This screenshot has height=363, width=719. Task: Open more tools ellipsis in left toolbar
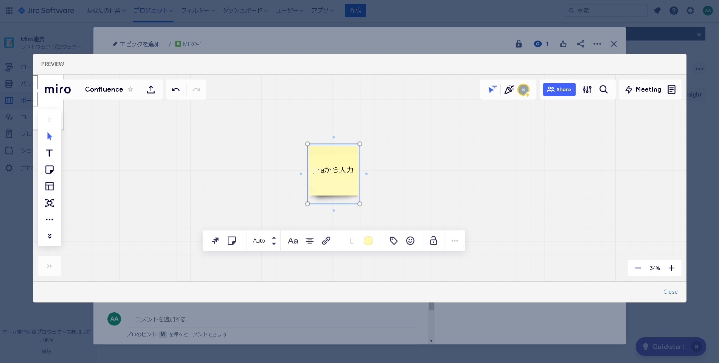click(x=49, y=220)
